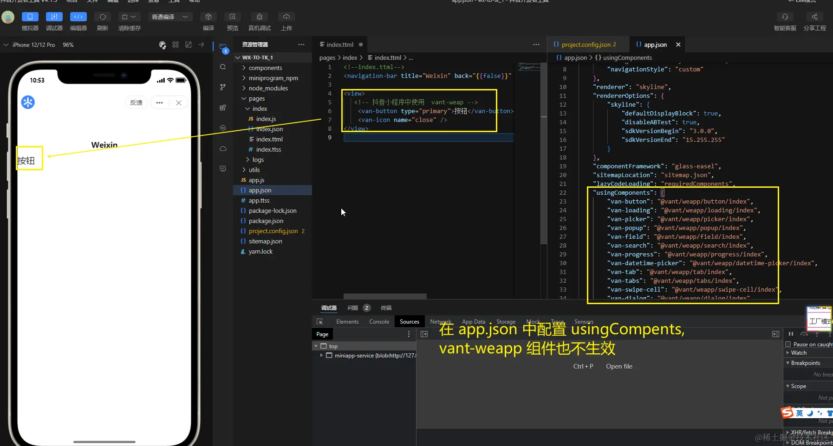Click the 真机调试 real device debug icon

(x=260, y=17)
